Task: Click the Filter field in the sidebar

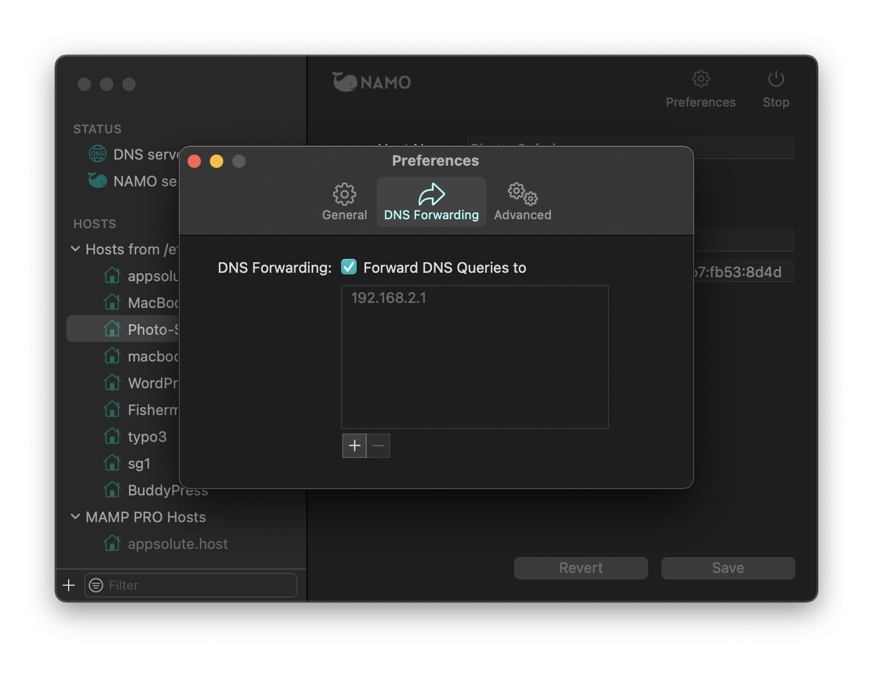Action: coord(191,585)
